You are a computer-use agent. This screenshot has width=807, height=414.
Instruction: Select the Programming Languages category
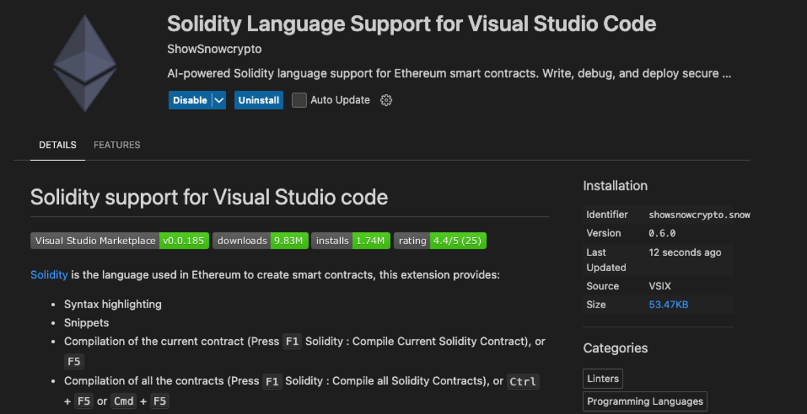pyautogui.click(x=644, y=401)
